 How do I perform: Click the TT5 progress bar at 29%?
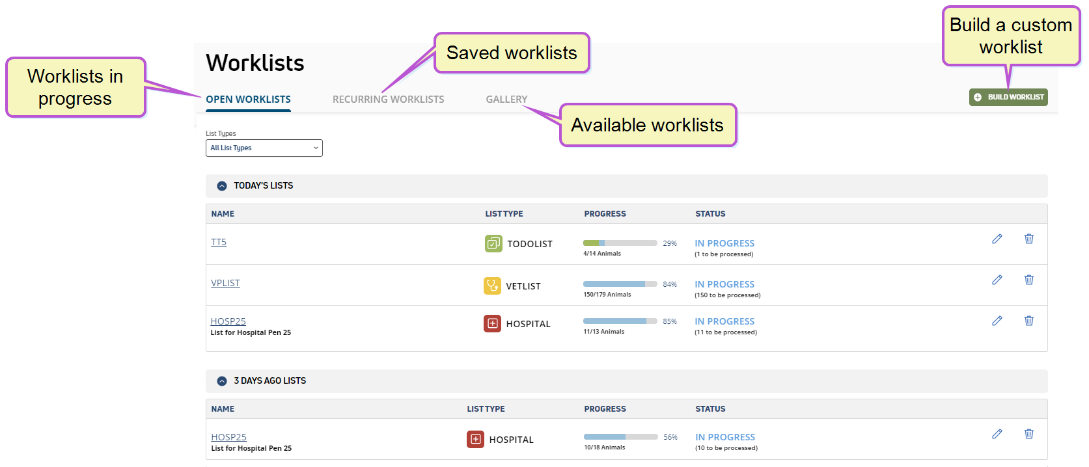pos(620,243)
